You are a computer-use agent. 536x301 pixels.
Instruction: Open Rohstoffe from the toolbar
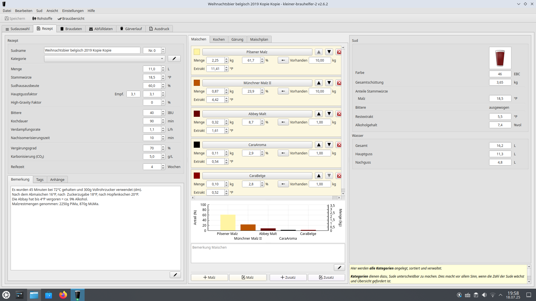click(x=42, y=19)
